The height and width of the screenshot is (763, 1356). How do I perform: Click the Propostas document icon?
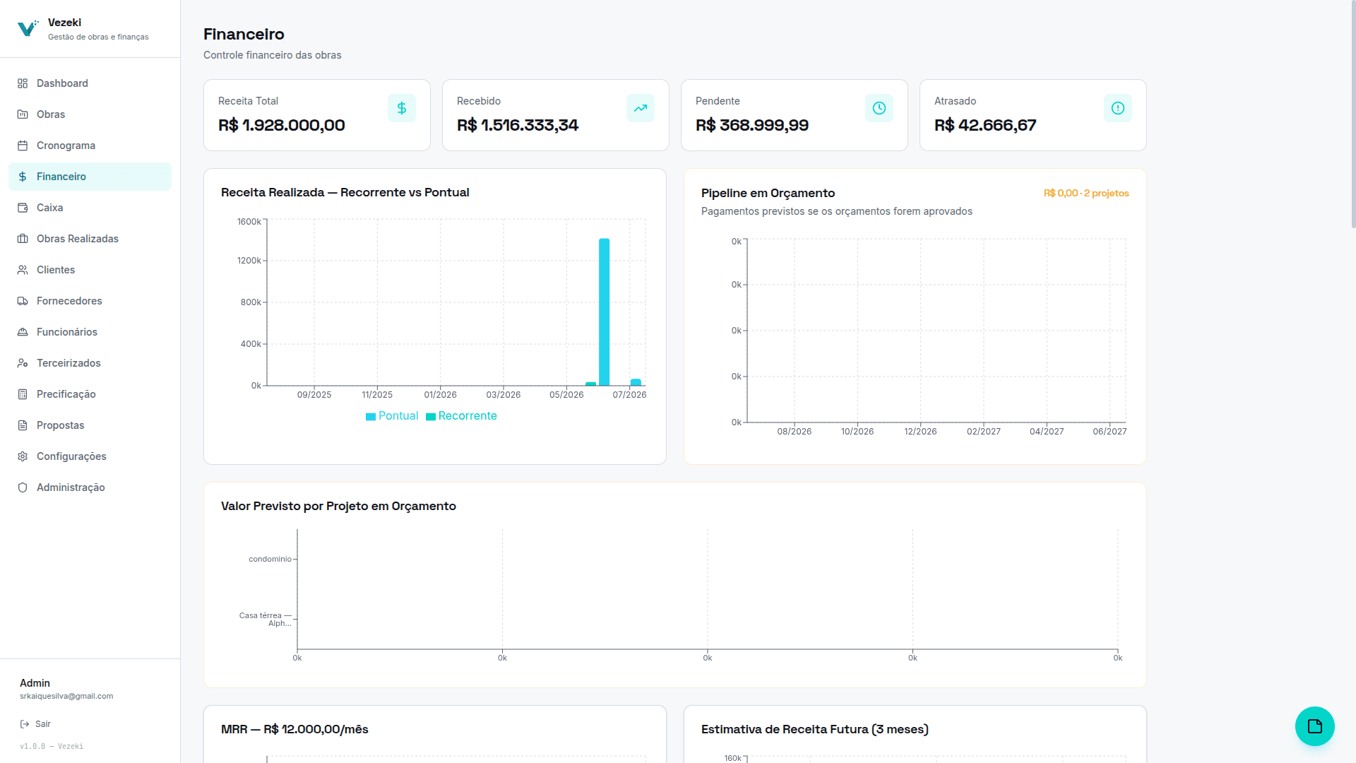(23, 425)
